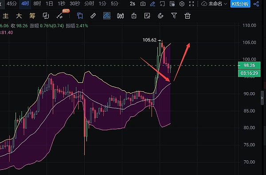Select the 筹 chip distribution button

point(32,16)
